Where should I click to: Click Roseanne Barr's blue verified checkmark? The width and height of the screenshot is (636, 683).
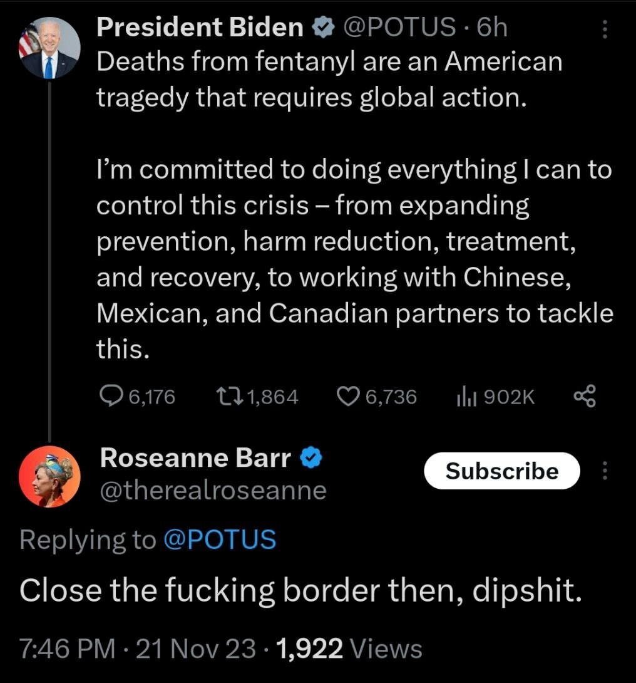point(311,459)
